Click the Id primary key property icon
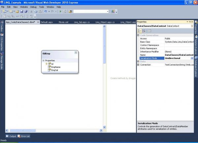Viewport: 198px width, 143px height. point(49,64)
